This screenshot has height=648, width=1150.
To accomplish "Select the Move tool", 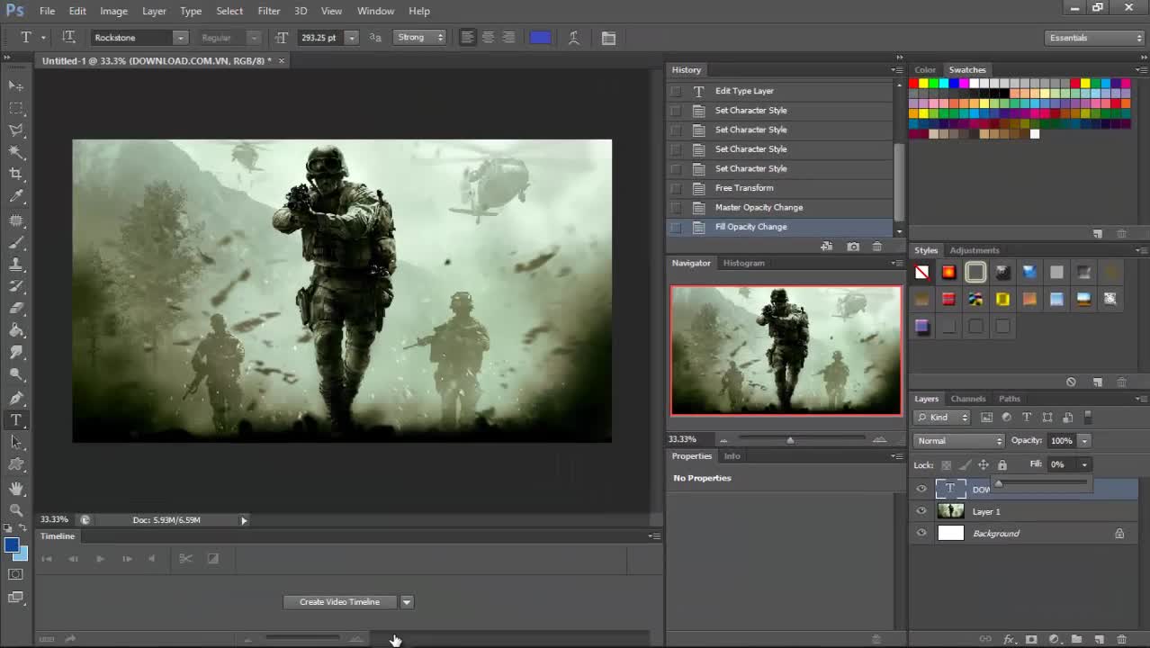I will (x=16, y=85).
